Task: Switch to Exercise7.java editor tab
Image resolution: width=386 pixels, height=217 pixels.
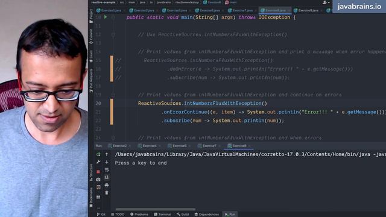Action: (x=242, y=10)
